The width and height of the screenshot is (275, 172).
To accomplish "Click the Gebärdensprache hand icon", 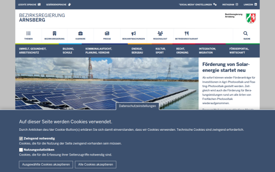I will coord(70,5).
